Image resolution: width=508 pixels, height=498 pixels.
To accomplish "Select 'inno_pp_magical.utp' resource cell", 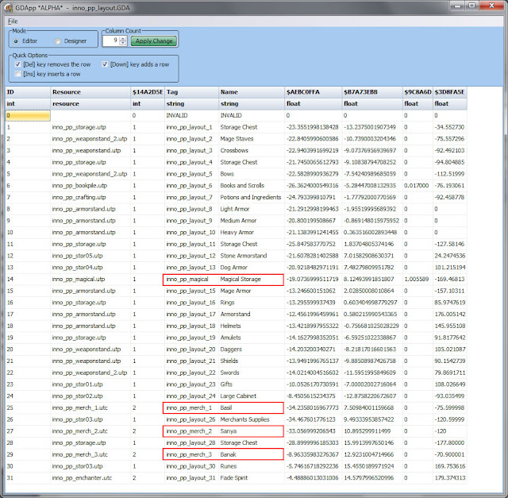I will coord(90,279).
